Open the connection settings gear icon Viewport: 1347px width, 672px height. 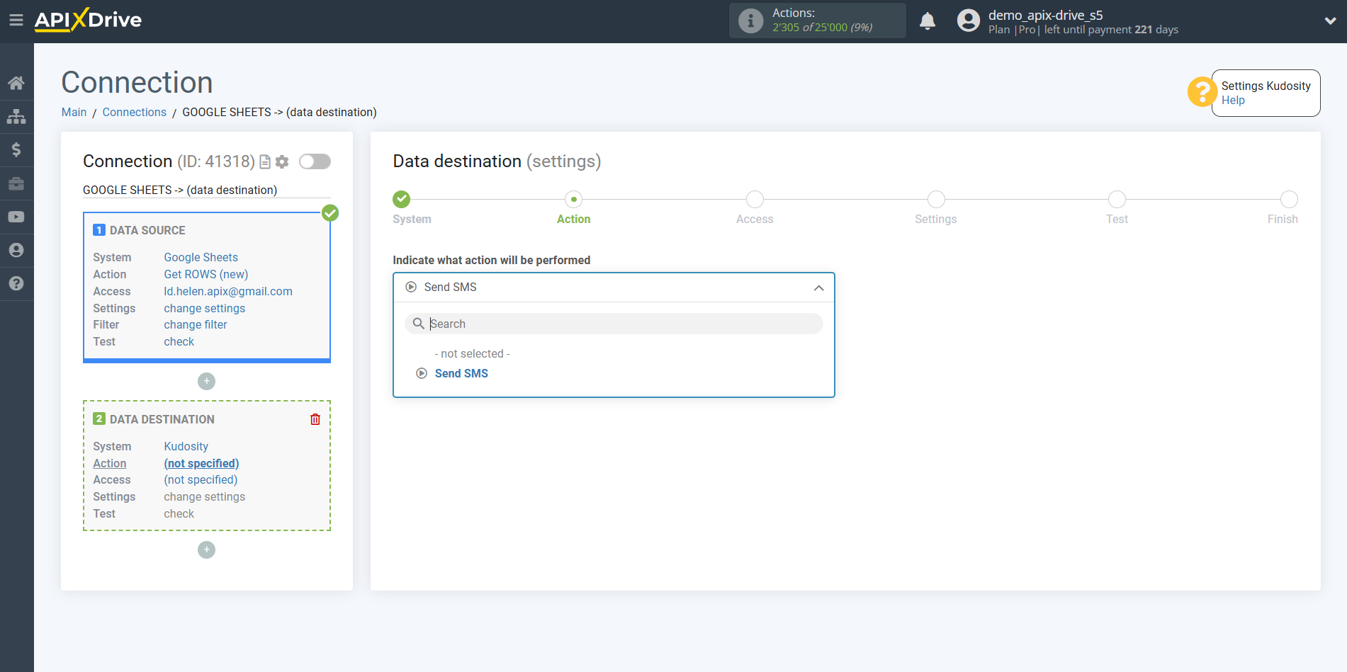click(282, 162)
